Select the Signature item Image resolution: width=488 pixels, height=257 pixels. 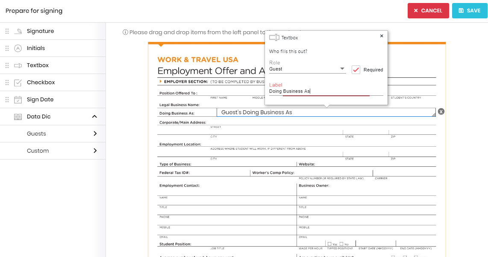click(x=53, y=31)
